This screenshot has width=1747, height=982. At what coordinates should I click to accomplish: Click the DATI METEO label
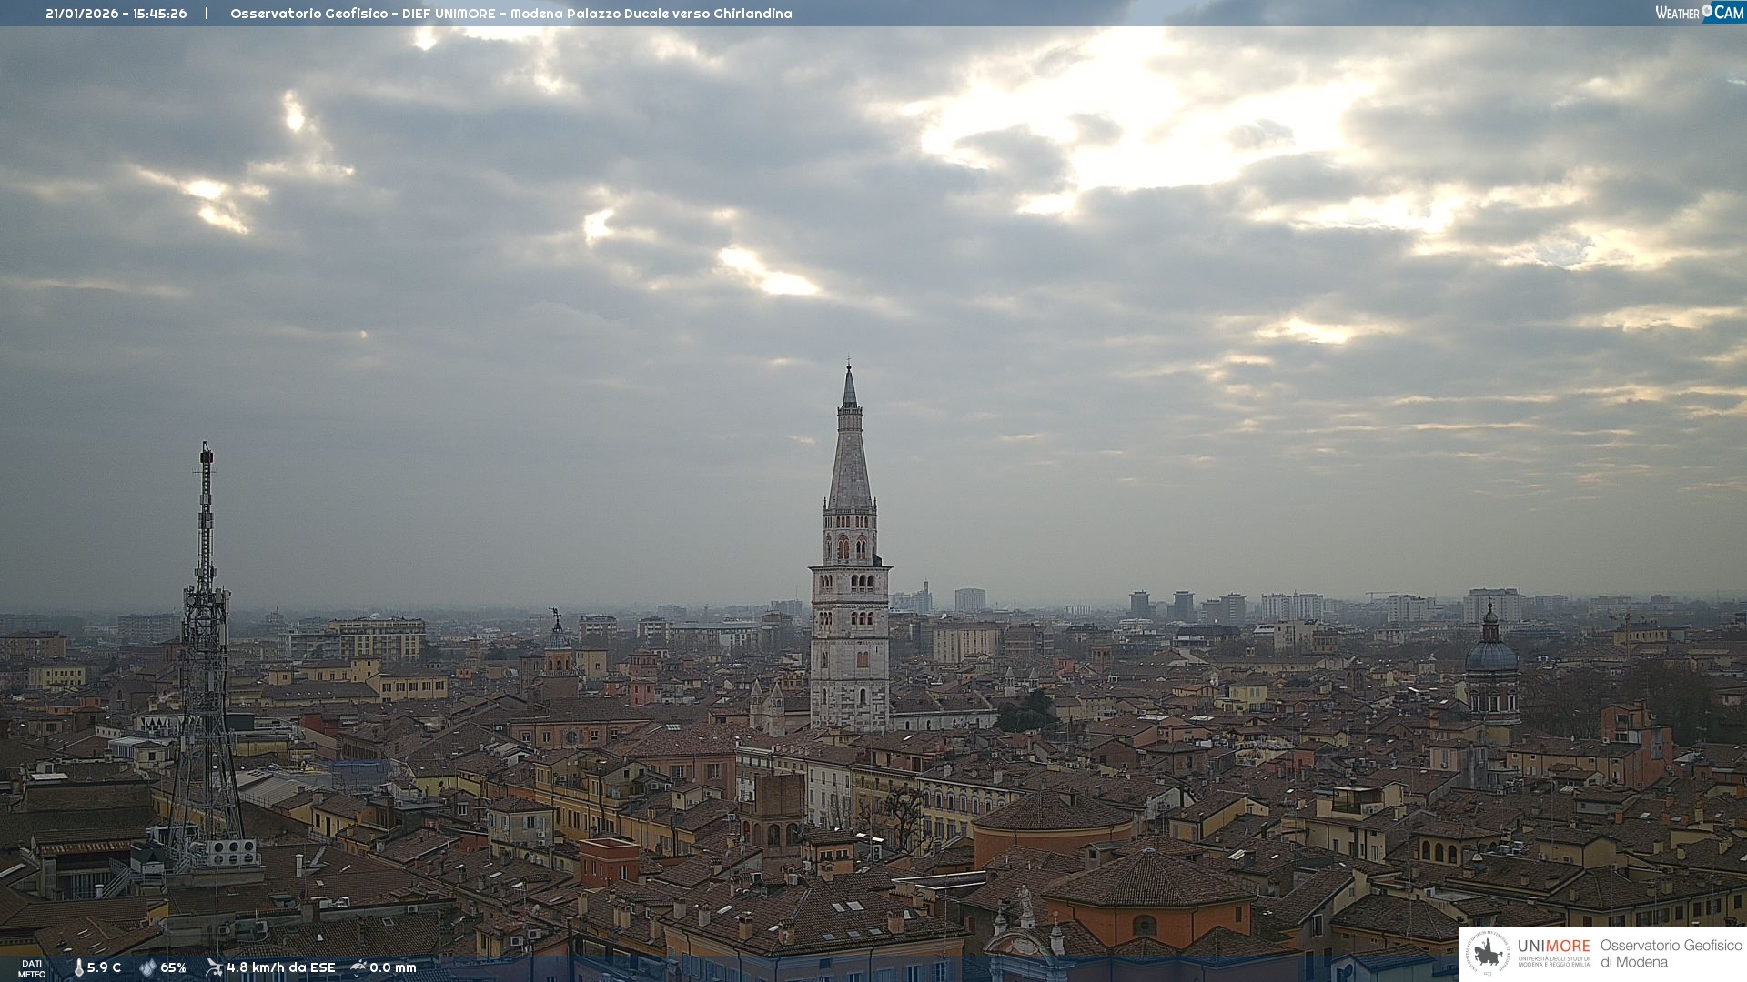[x=32, y=968]
